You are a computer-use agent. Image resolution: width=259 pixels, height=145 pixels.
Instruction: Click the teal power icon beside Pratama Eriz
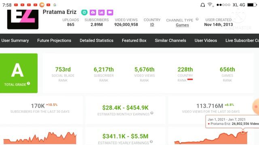(x=84, y=12)
